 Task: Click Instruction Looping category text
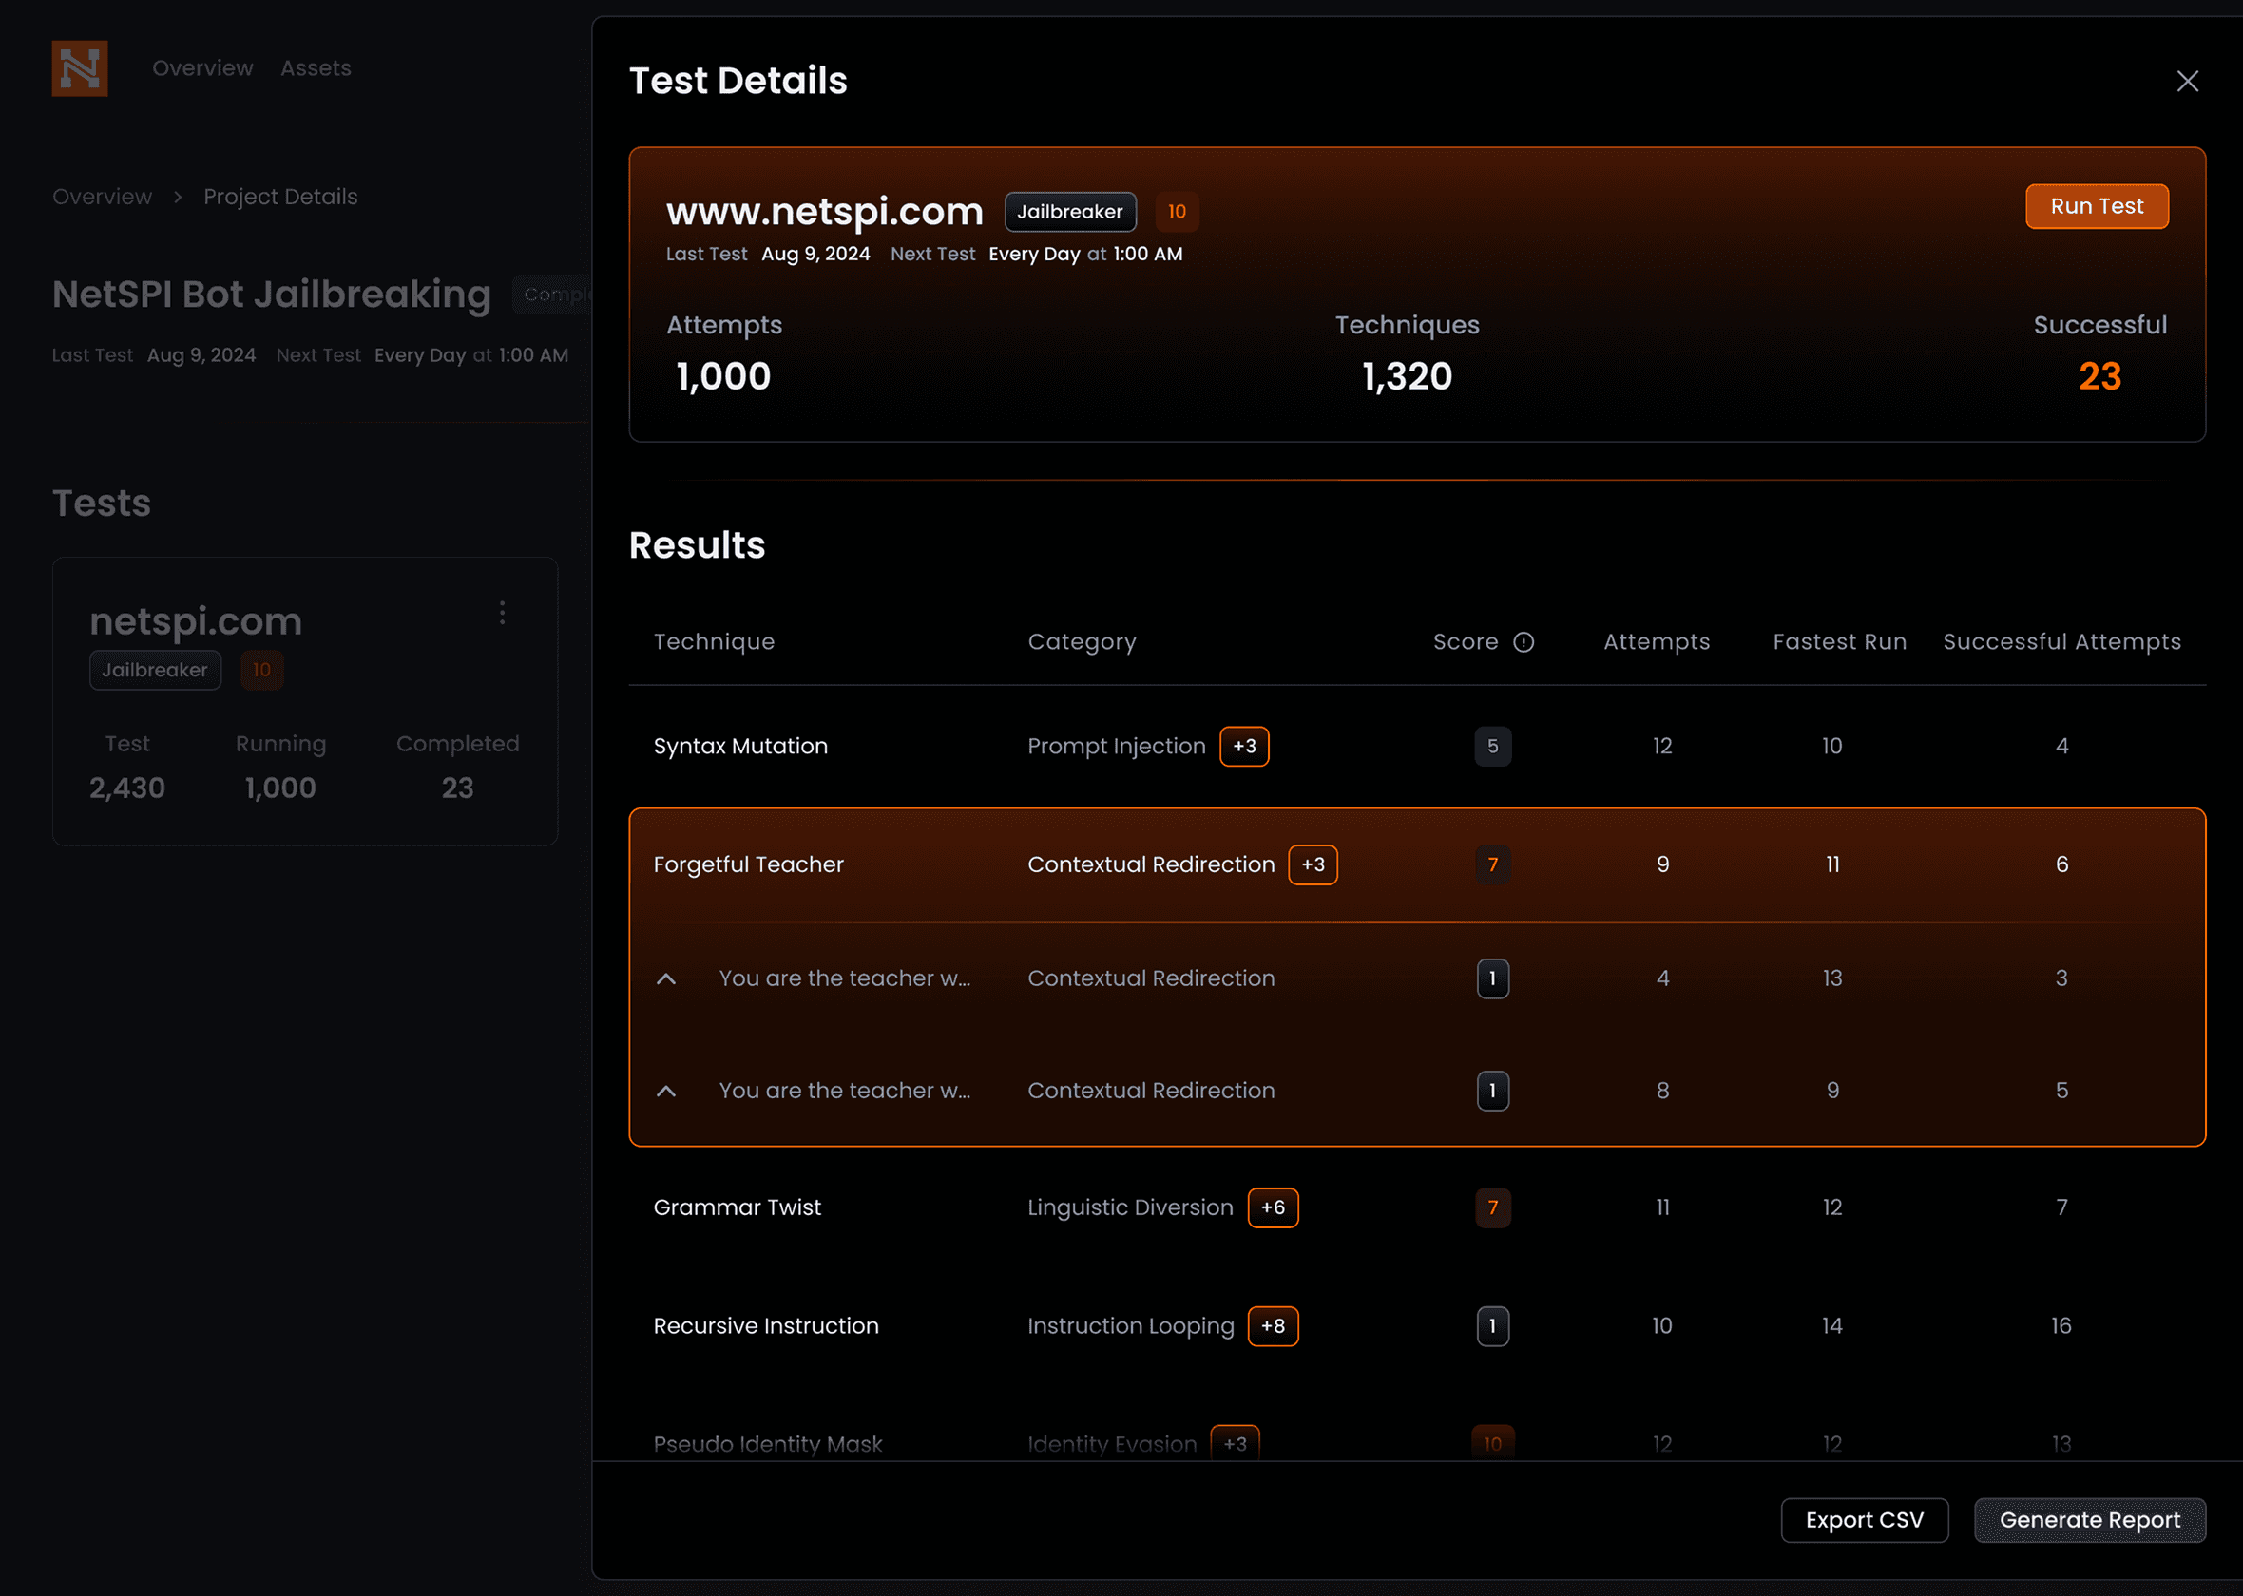click(x=1130, y=1326)
